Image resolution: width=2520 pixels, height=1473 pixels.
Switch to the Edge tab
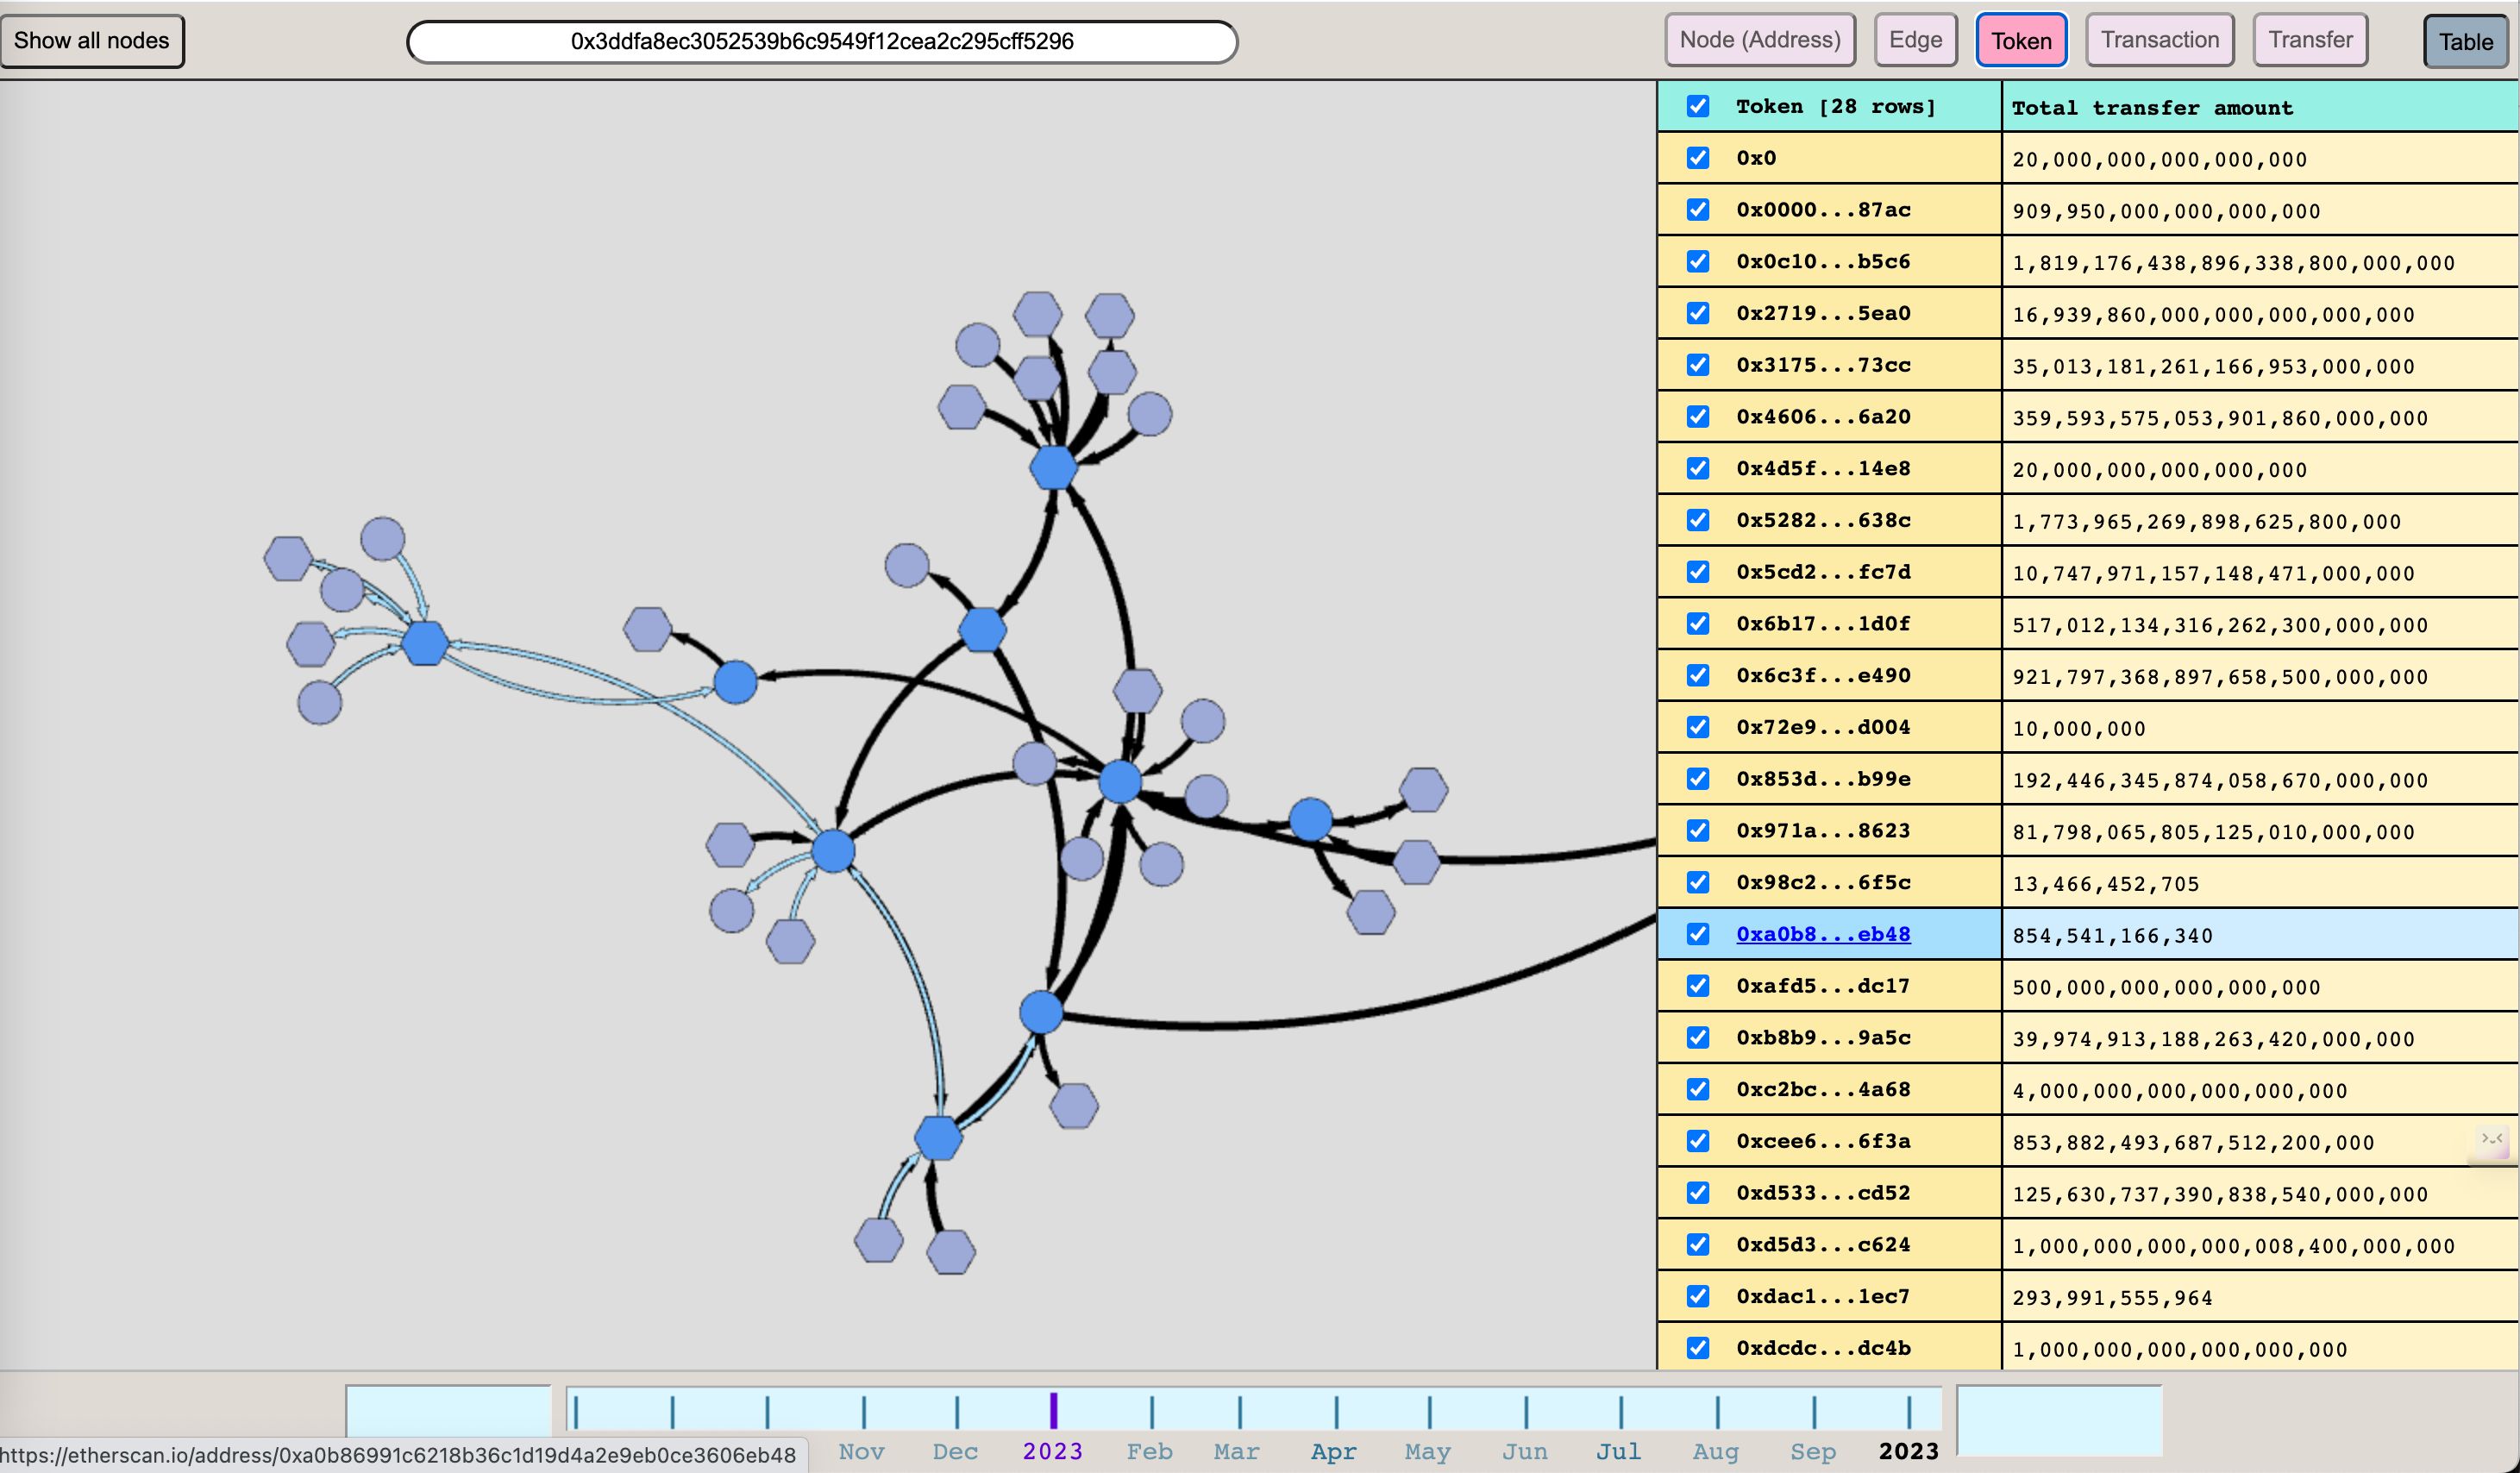(1915, 40)
